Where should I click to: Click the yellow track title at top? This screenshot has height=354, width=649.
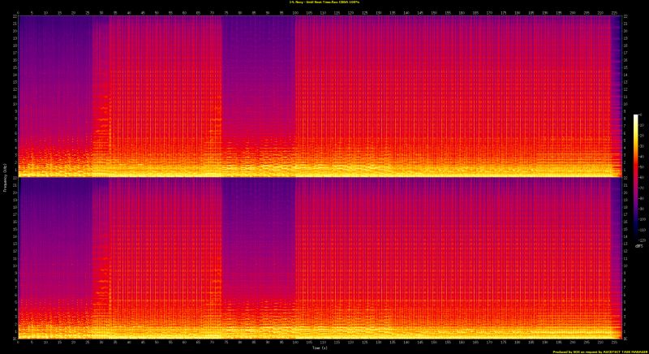[x=324, y=2]
